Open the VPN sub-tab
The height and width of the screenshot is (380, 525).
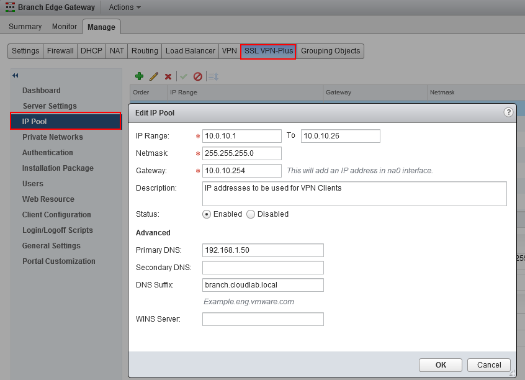[x=230, y=51]
